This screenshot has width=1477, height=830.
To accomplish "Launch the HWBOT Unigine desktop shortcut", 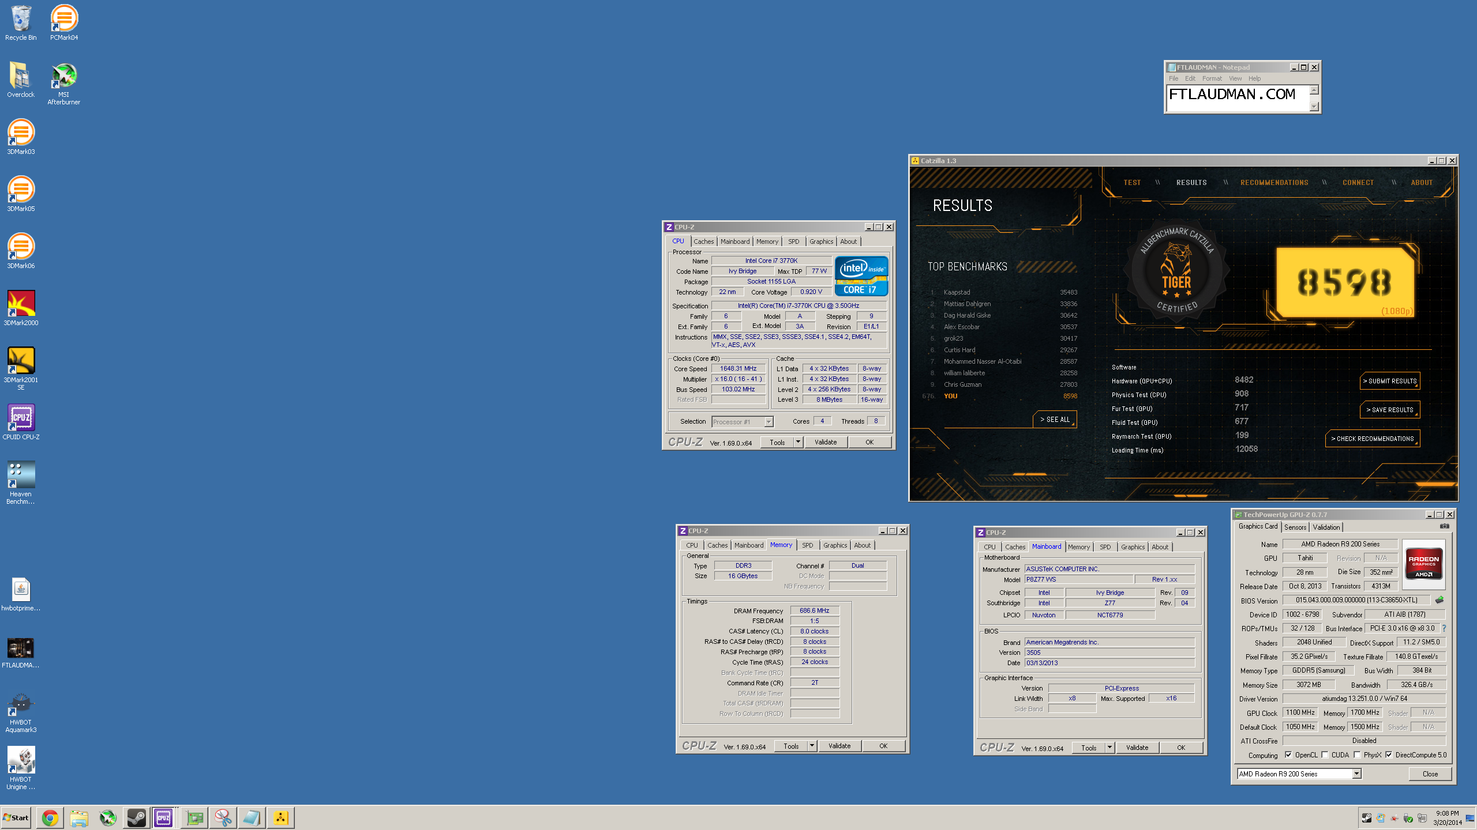I will tap(21, 769).
